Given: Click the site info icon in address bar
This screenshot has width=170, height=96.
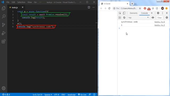Looking at the screenshot, I should point(114,8).
